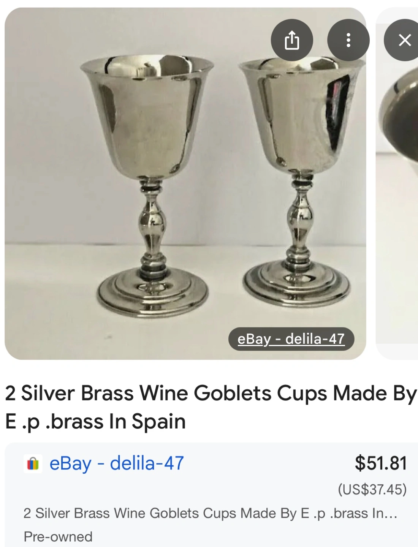Open the eBay - delila-47 image overlay link
The image size is (418, 547).
click(x=291, y=339)
